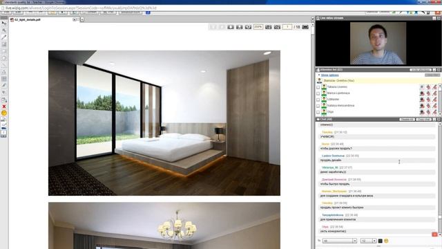Click the fit-width icon after page count
The width and height of the screenshot is (442, 249).
pos(305,27)
